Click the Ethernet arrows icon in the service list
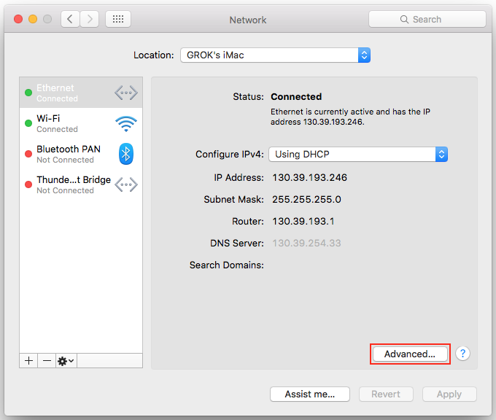Image resolution: width=496 pixels, height=420 pixels. pos(126,93)
